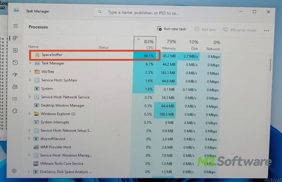Expand the Windows Explorer (2) group
The height and width of the screenshot is (182, 282).
(30, 114)
